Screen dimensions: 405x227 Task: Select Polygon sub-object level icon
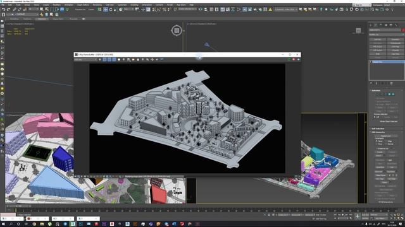389,95
